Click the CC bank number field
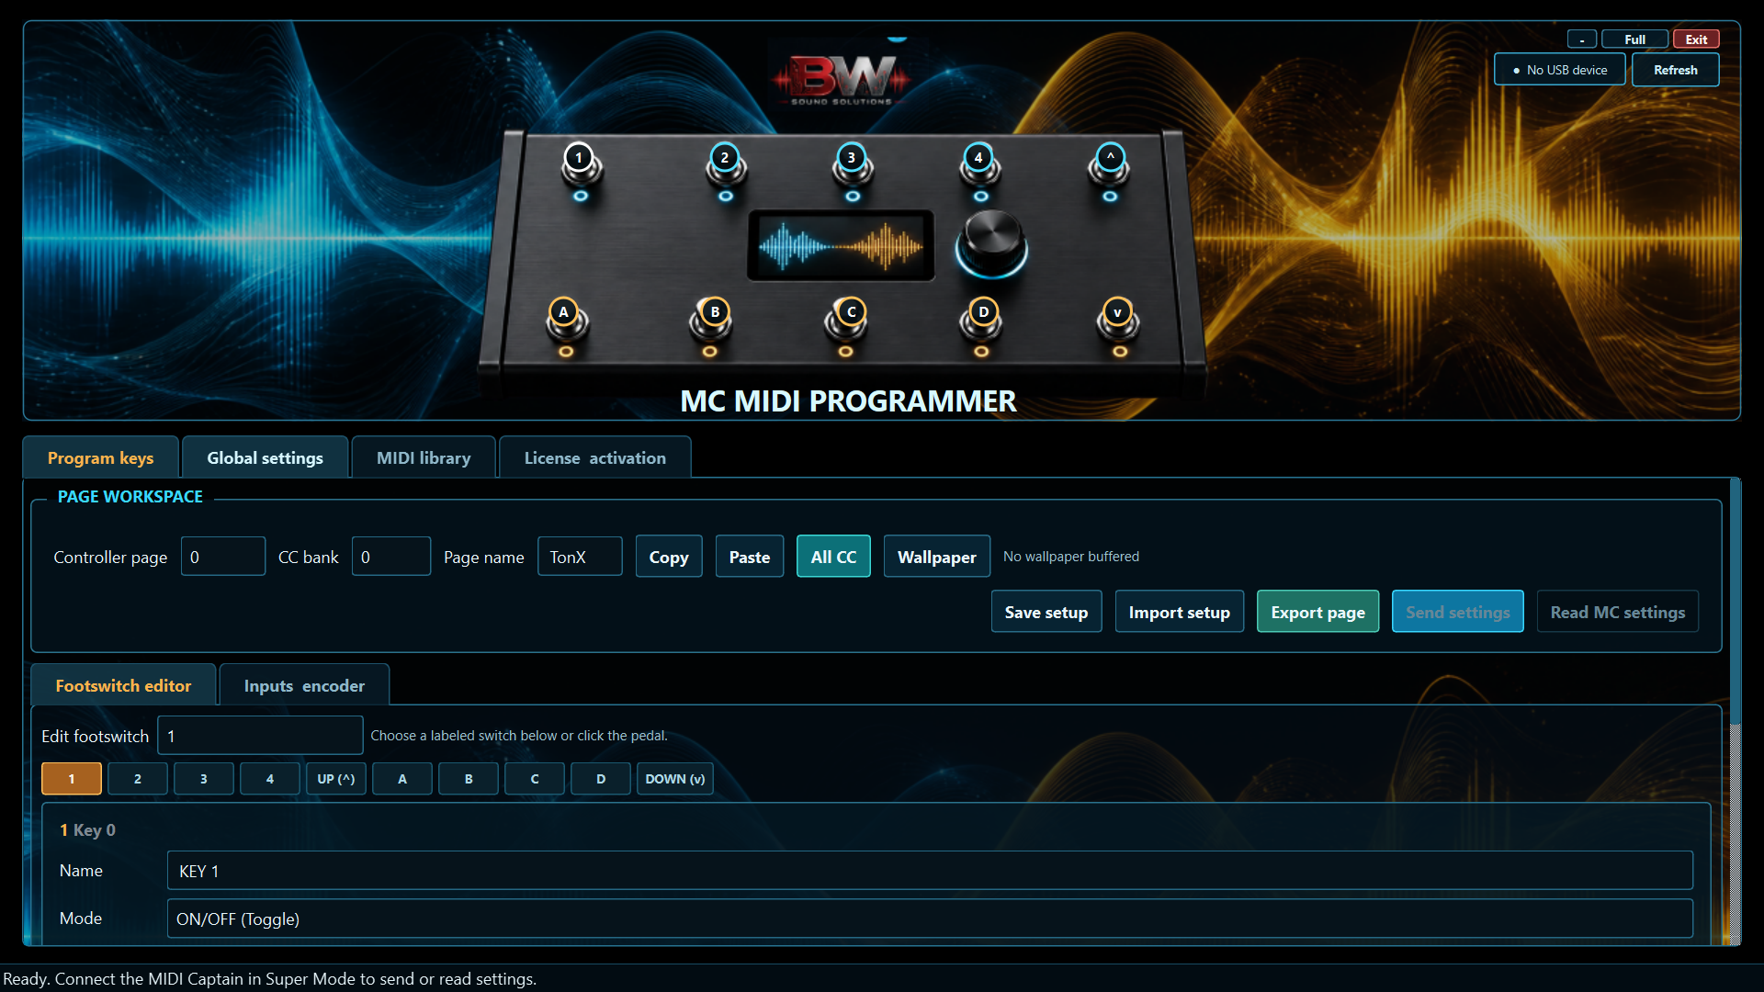 [391, 557]
